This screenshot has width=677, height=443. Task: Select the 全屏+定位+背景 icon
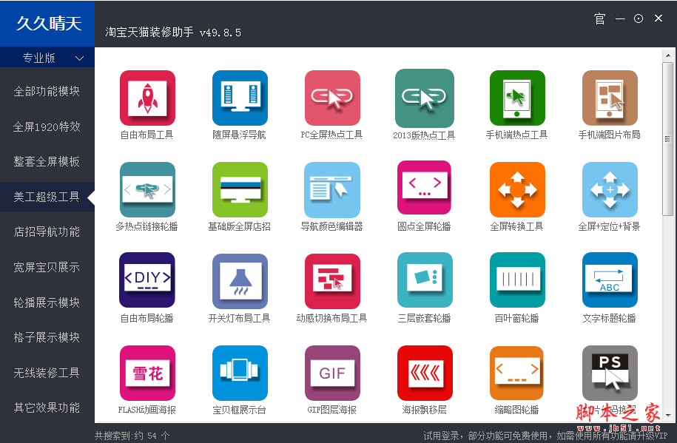(610, 189)
